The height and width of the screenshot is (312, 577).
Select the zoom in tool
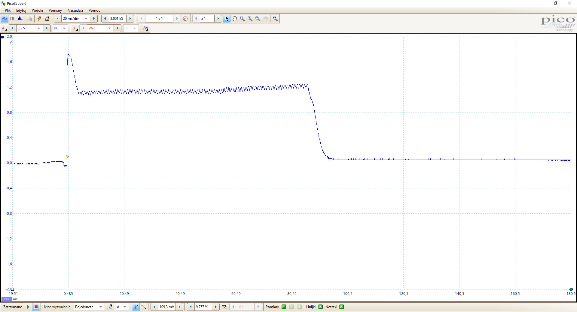250,19
